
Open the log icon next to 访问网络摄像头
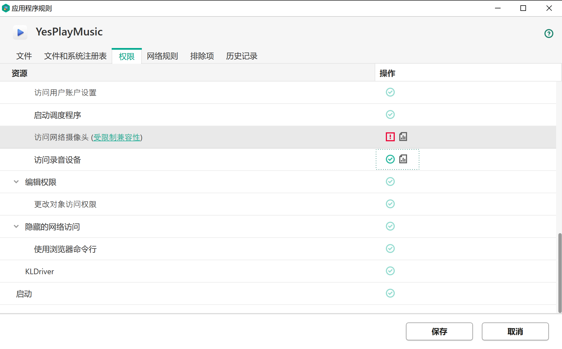click(403, 137)
